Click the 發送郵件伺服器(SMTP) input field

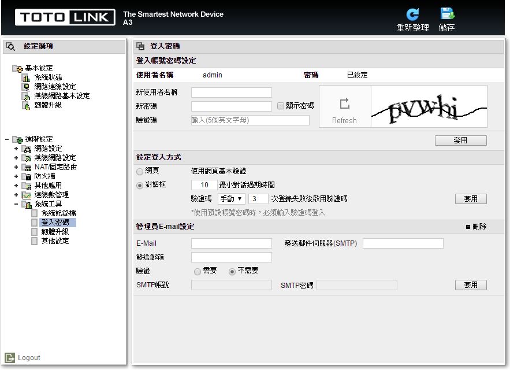[x=403, y=243]
